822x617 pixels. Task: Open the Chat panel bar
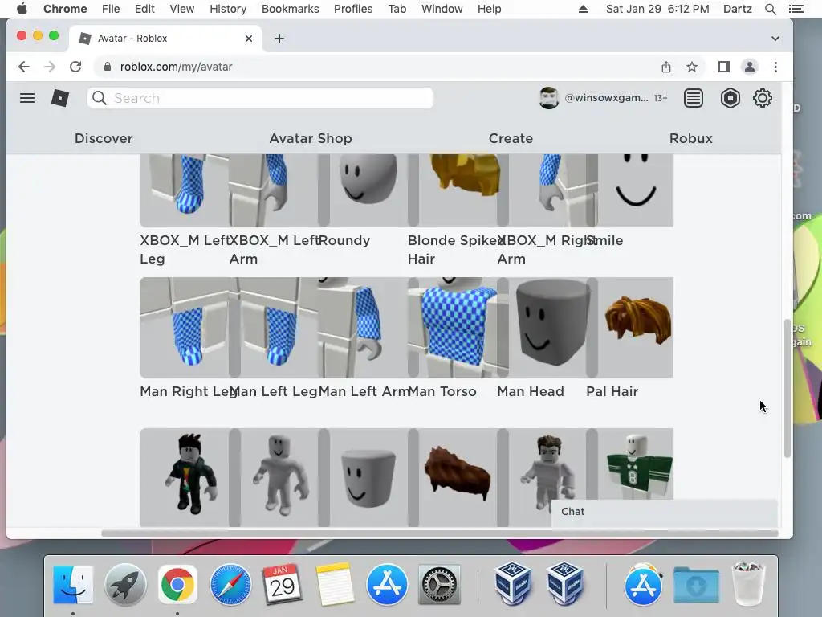[664, 512]
